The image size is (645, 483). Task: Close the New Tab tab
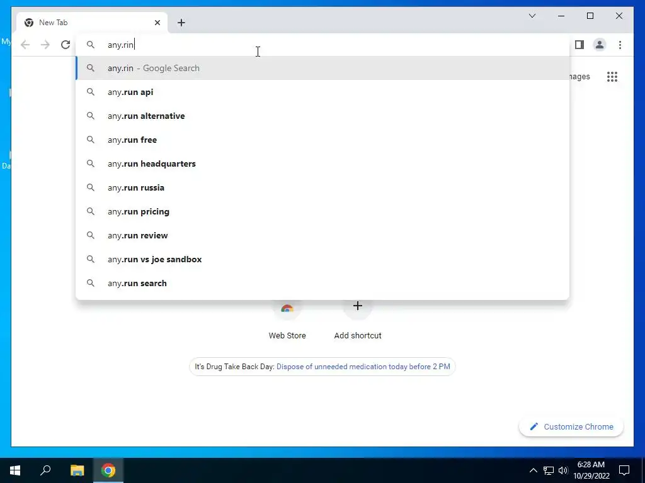click(157, 23)
